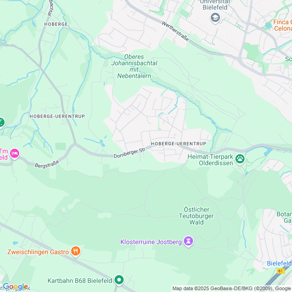Click the Zweischlingen Gastro restaurant pin
The height and width of the screenshot is (292, 292).
point(76,251)
